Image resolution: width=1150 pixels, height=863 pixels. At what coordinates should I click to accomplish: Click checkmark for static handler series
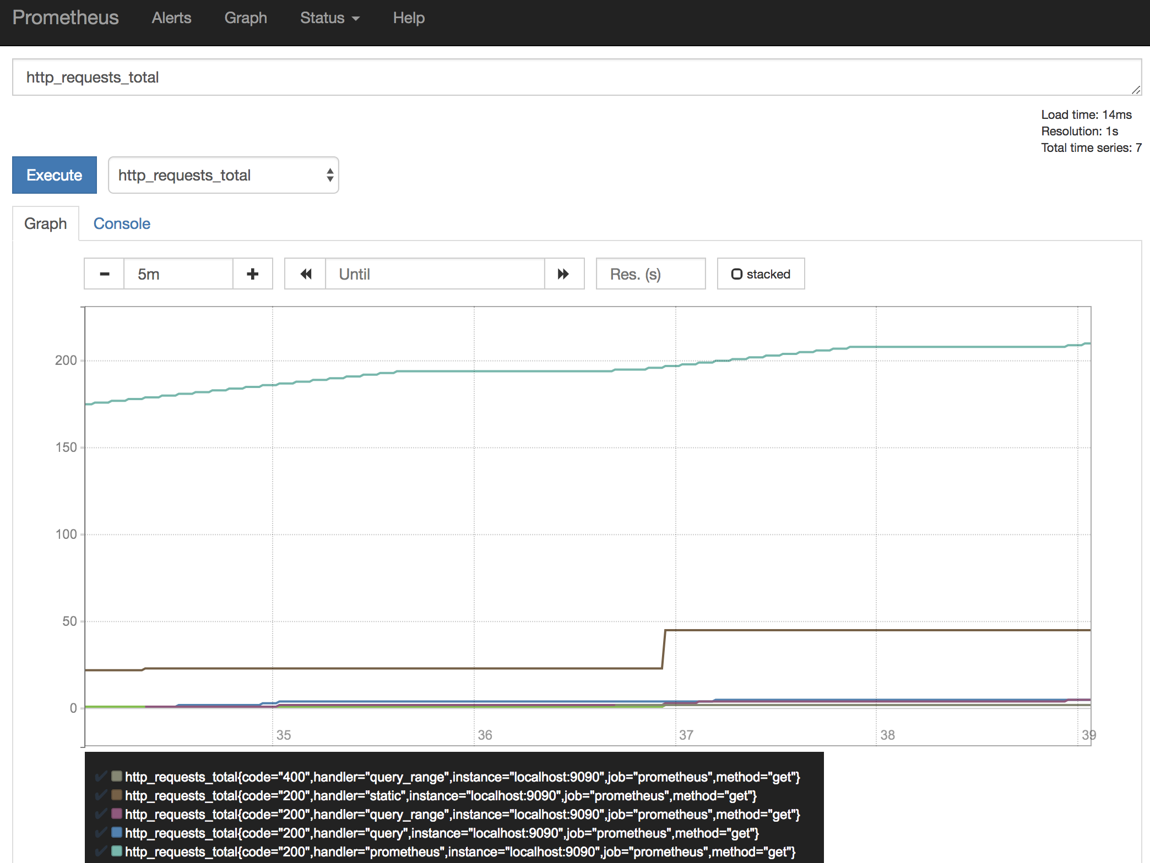click(x=101, y=795)
